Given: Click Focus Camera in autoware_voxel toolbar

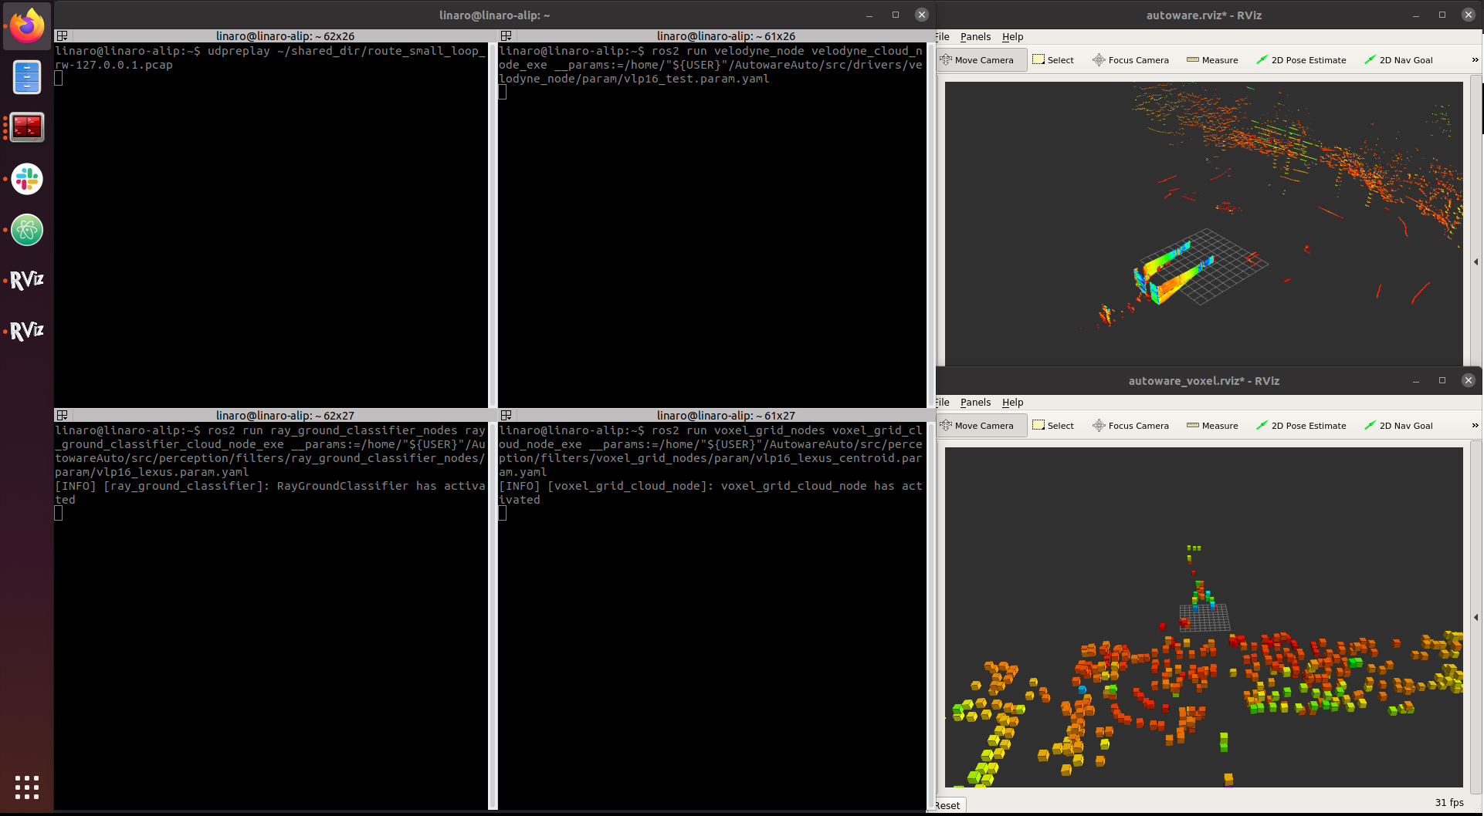Looking at the screenshot, I should point(1130,426).
